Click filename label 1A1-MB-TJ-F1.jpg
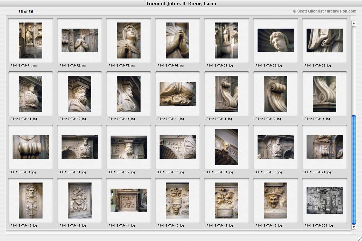Screen dimensions: 362x241 (22, 65)
